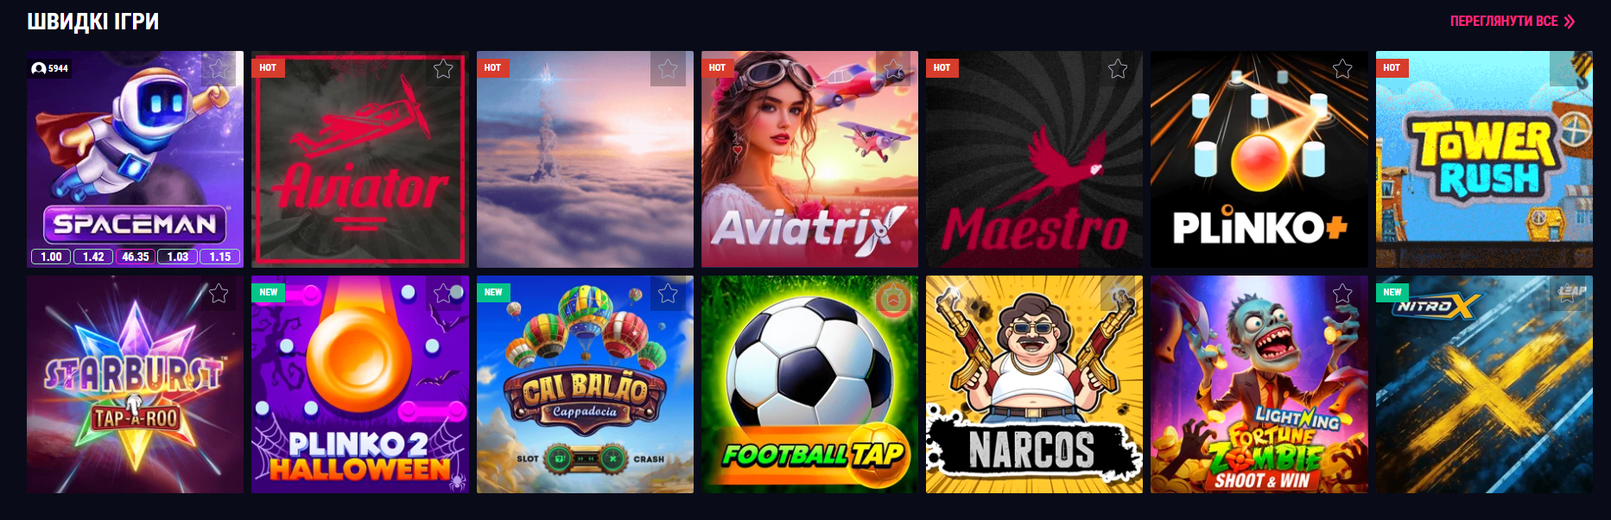
Task: Click favorite star on Cai Balão tile
Action: (668, 294)
